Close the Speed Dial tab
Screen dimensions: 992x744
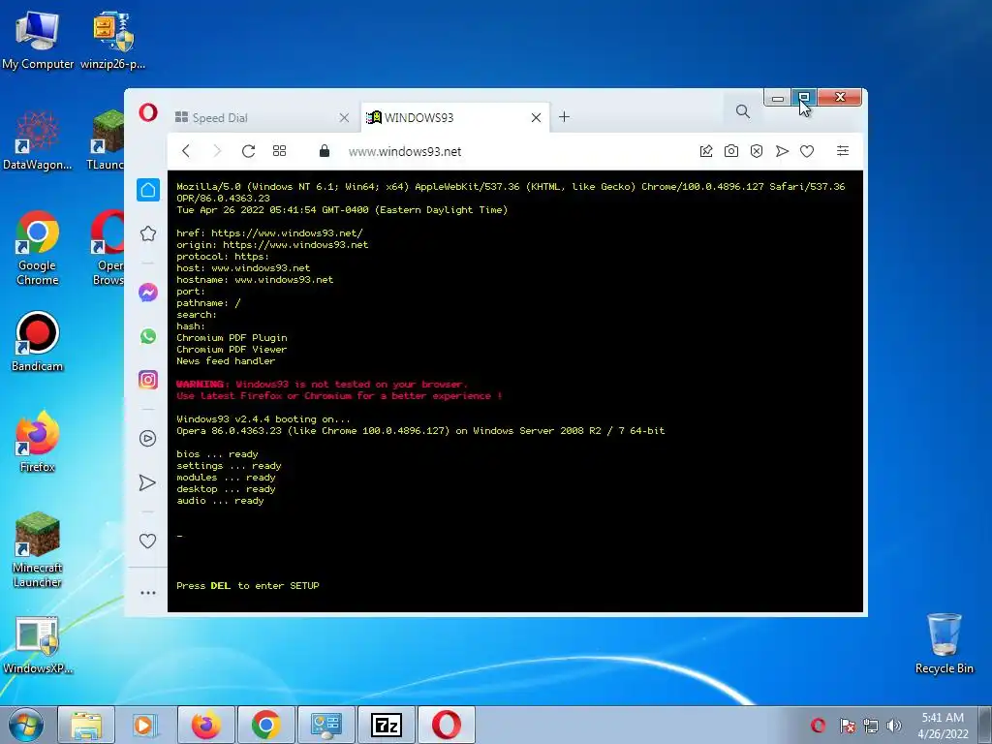[344, 117]
